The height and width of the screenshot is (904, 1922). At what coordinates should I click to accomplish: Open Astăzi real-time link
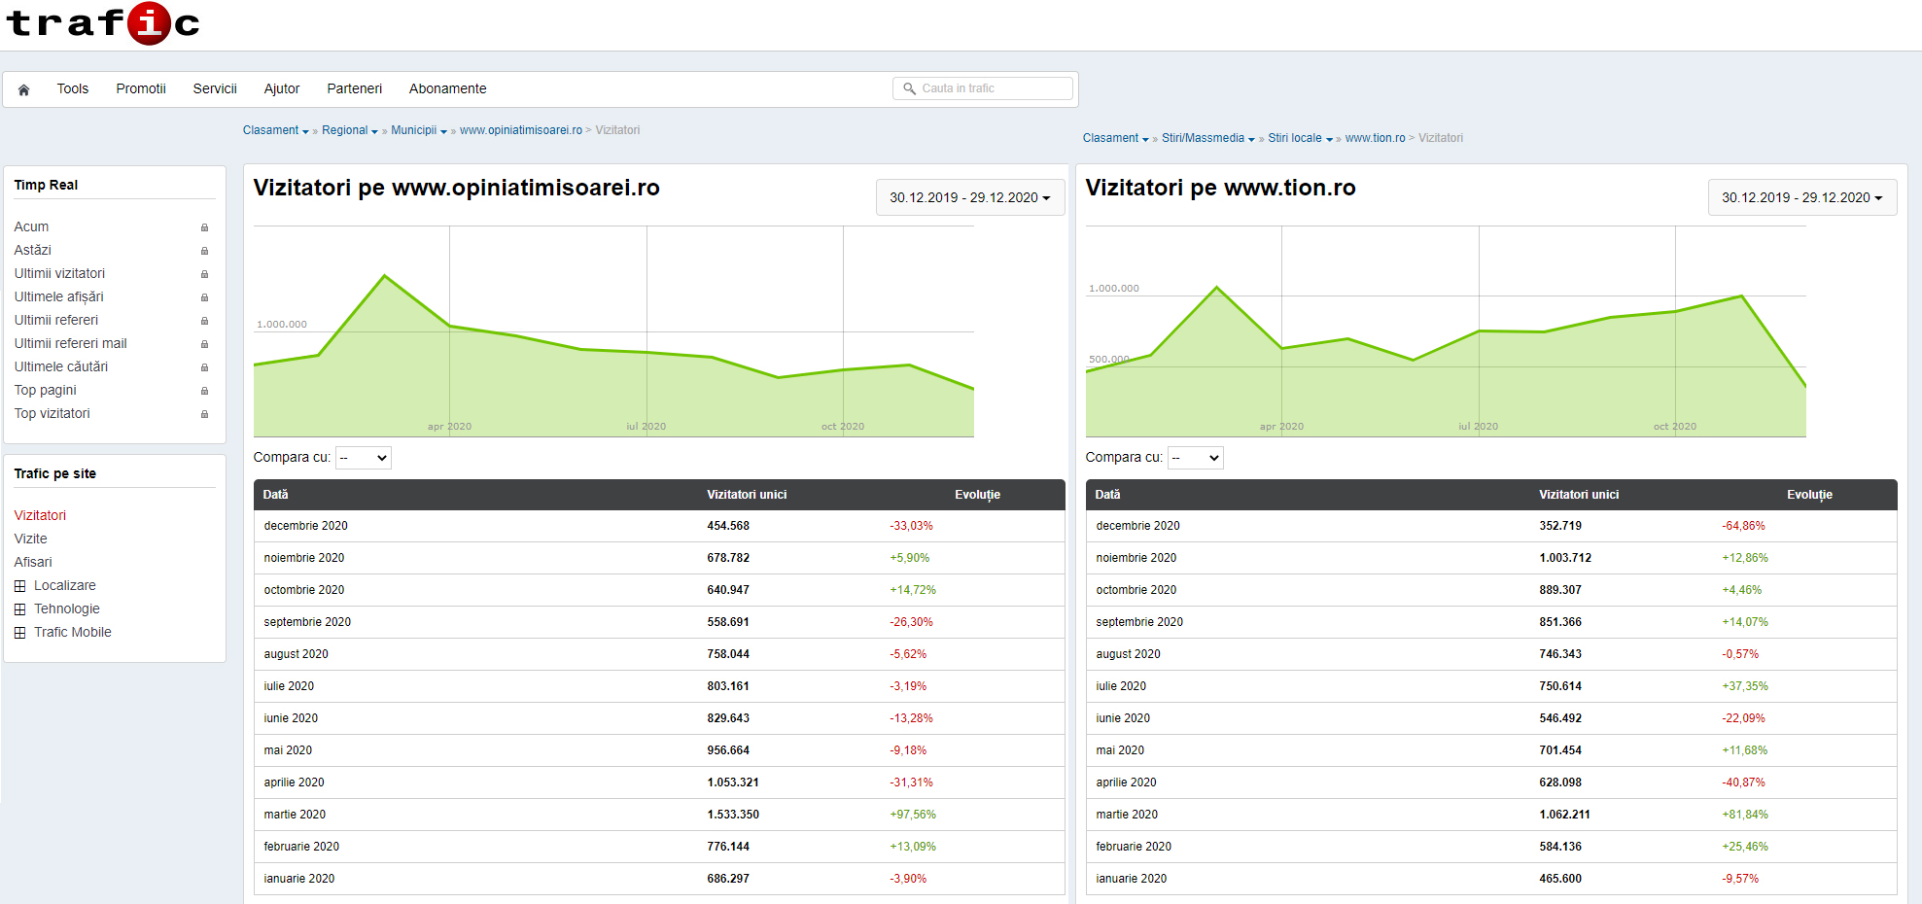click(x=32, y=250)
